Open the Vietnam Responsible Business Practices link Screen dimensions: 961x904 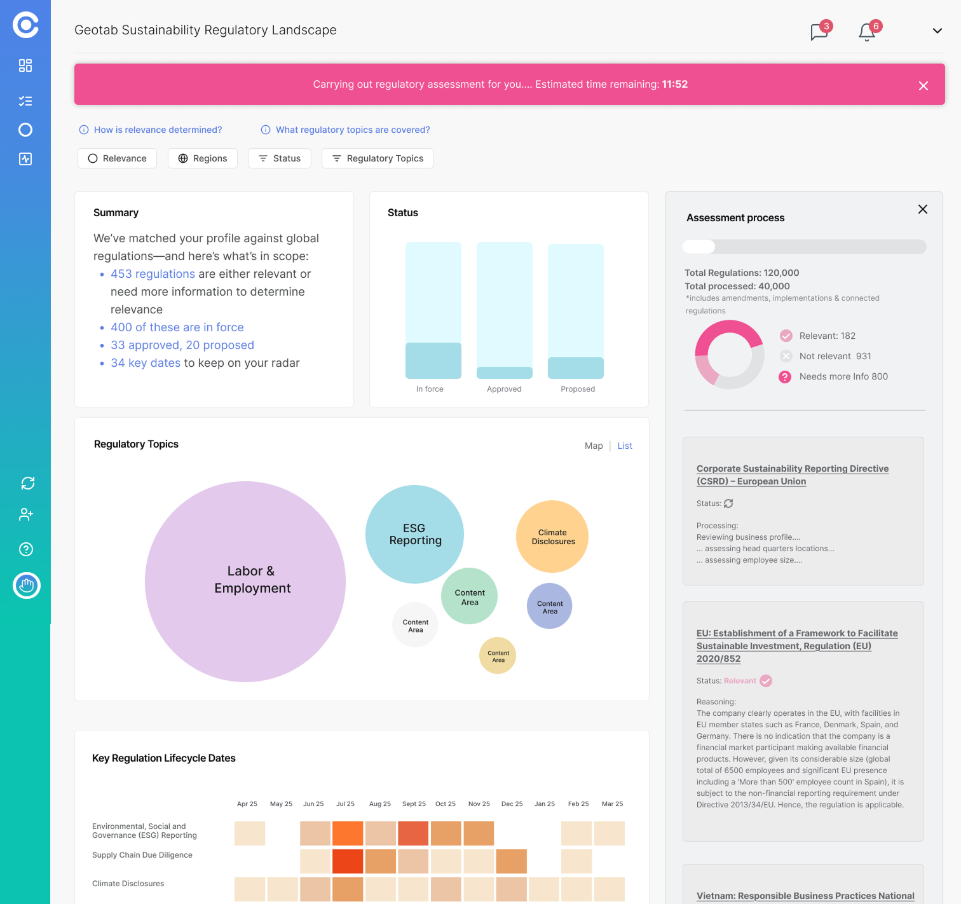click(x=805, y=896)
